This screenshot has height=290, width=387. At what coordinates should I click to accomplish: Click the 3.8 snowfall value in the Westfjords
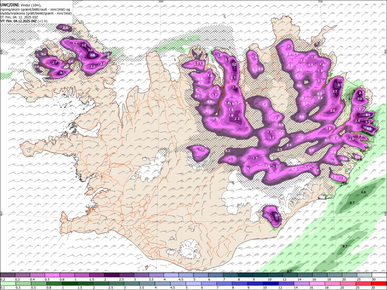93,55
